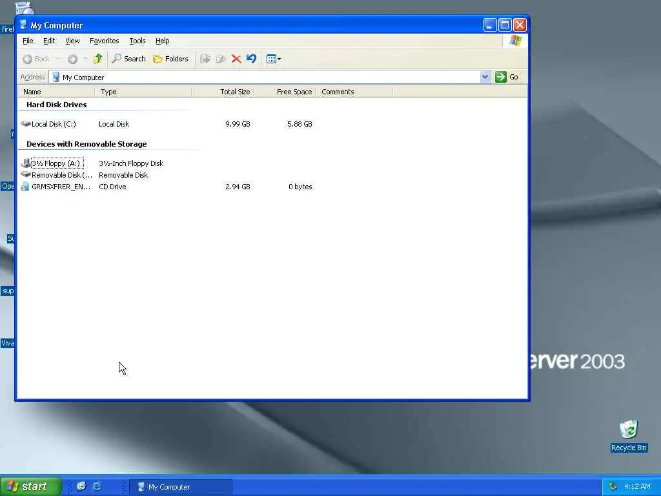Screen dimensions: 661x496
Task: Expand the Address bar dropdown
Action: coord(485,77)
